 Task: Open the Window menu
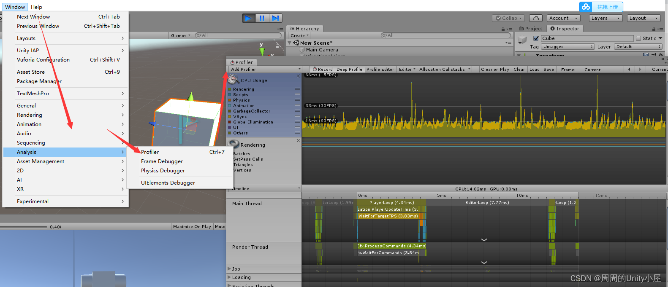click(x=15, y=7)
